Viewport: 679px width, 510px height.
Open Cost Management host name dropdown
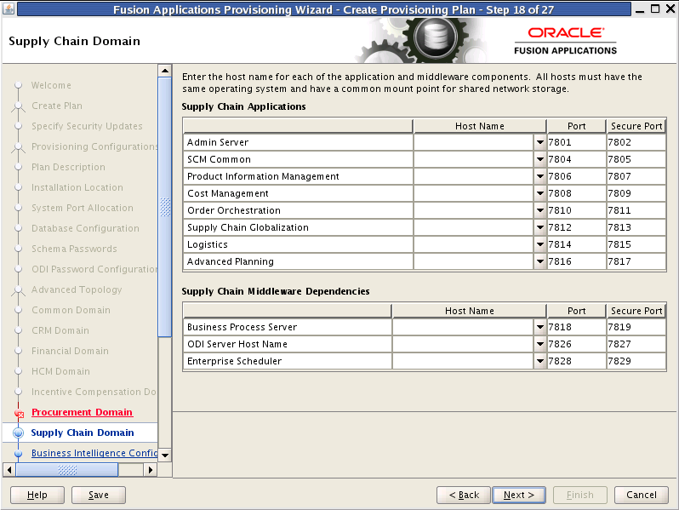click(539, 193)
